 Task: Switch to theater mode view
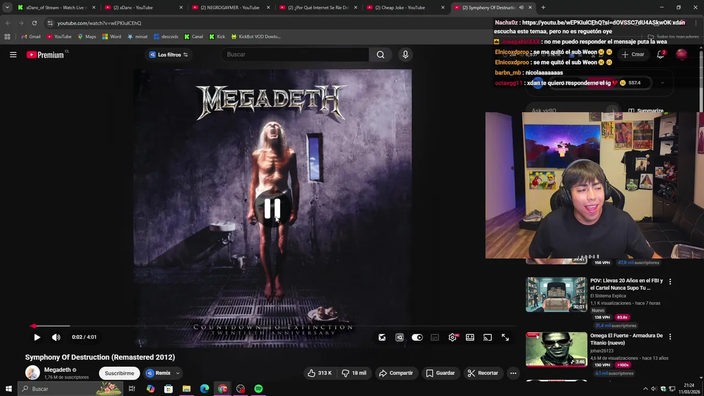point(470,337)
